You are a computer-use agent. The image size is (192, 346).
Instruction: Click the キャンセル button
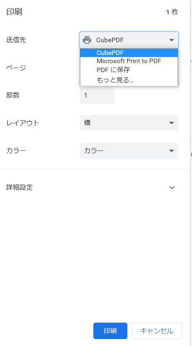[x=157, y=331]
